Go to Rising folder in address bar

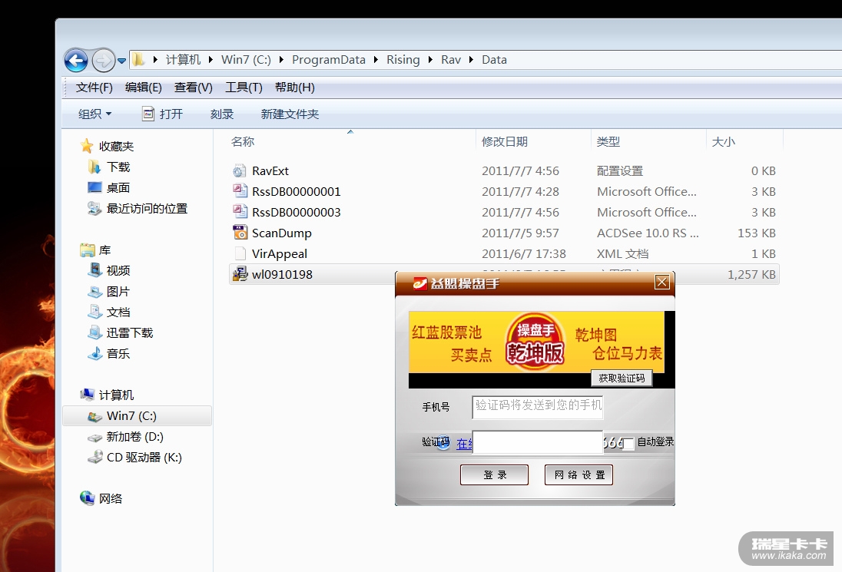(x=403, y=60)
